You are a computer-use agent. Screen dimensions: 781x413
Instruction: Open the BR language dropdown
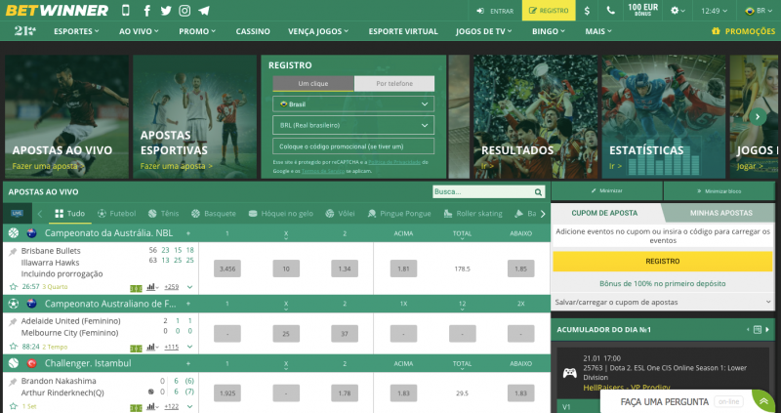click(759, 11)
